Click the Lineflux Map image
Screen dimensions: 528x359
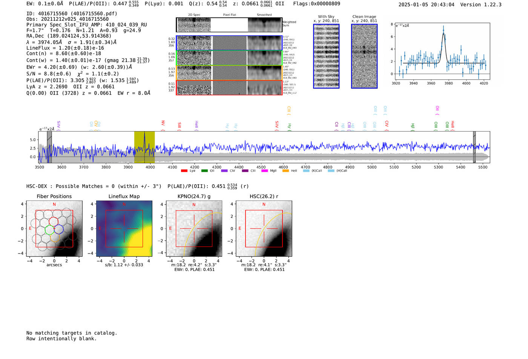124,229
